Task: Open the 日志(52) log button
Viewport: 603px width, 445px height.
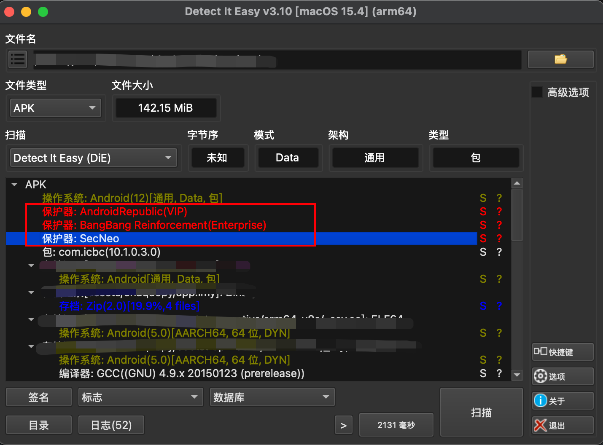Action: click(111, 425)
